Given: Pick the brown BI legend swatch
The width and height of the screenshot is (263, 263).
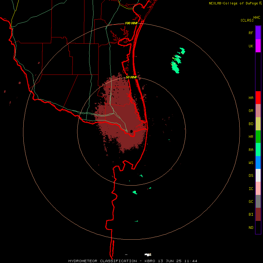Looking at the screenshot, I should point(258,214).
